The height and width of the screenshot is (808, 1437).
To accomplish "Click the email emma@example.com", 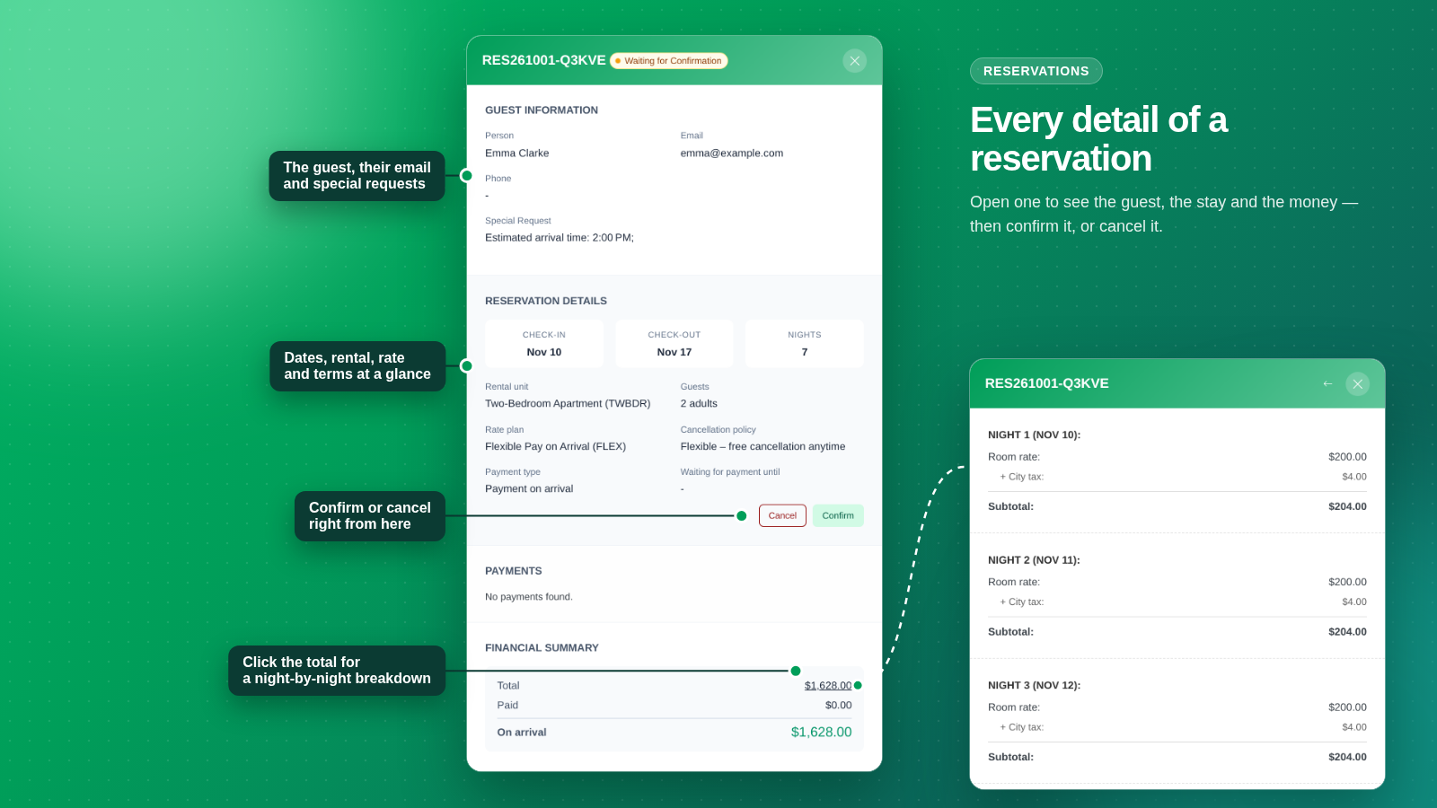I will pos(731,154).
